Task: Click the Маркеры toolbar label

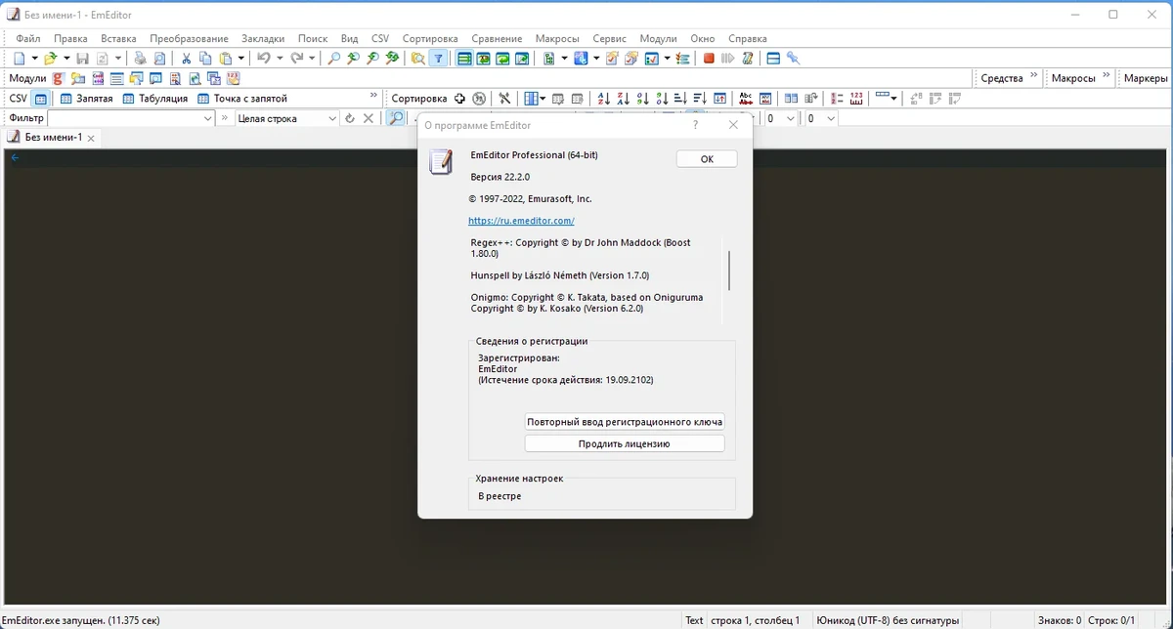Action: [1146, 78]
